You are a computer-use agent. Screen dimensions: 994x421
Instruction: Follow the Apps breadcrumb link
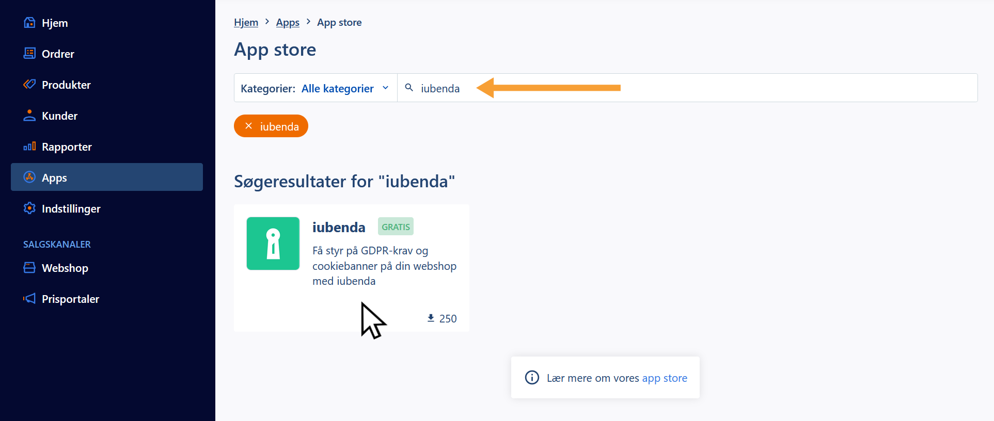288,22
